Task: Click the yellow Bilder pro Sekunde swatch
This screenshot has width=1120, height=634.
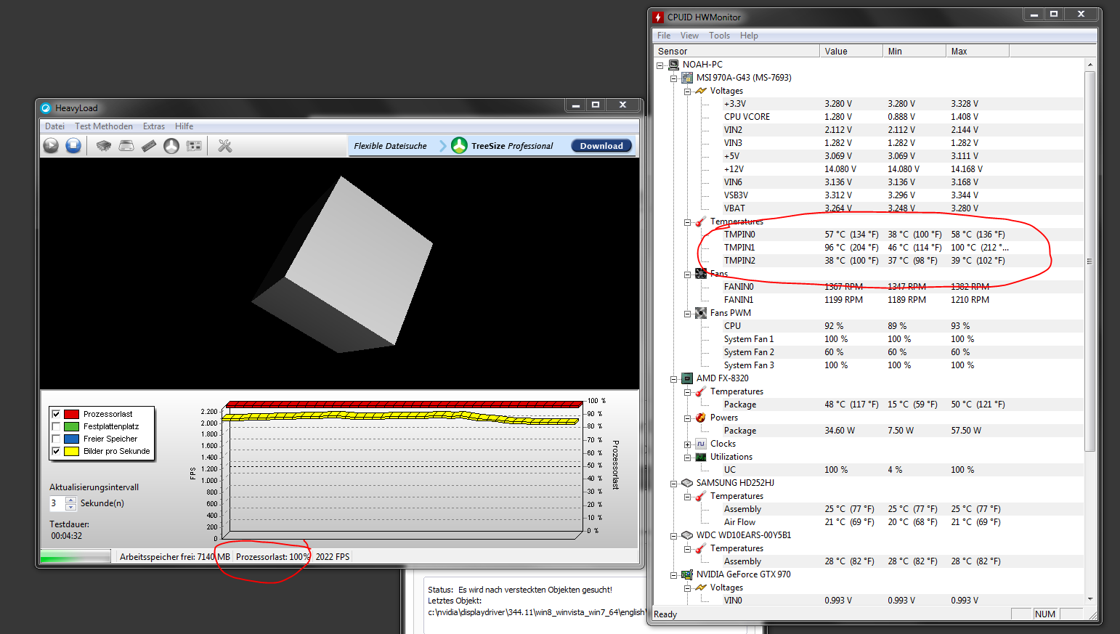Action: coord(71,451)
